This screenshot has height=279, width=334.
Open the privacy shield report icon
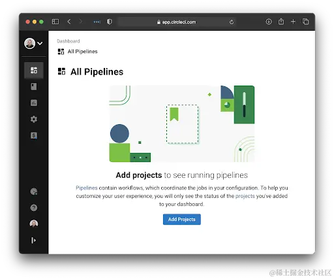pos(109,22)
